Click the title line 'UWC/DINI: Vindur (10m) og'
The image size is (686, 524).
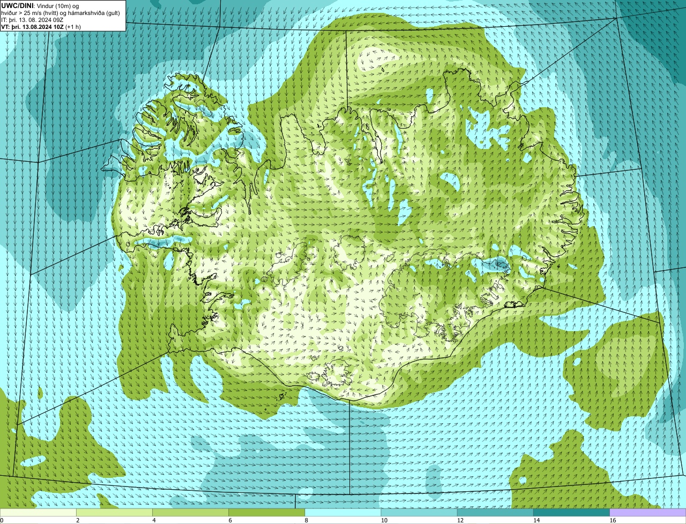coord(40,5)
